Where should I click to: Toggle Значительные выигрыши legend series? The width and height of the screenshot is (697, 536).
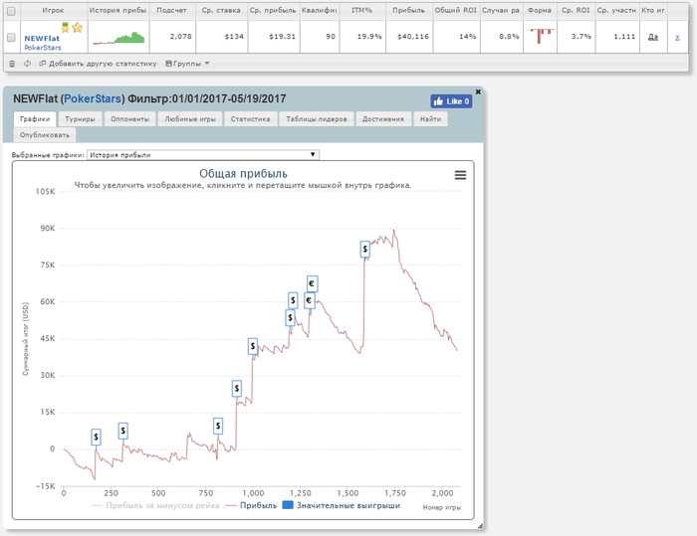[x=342, y=505]
